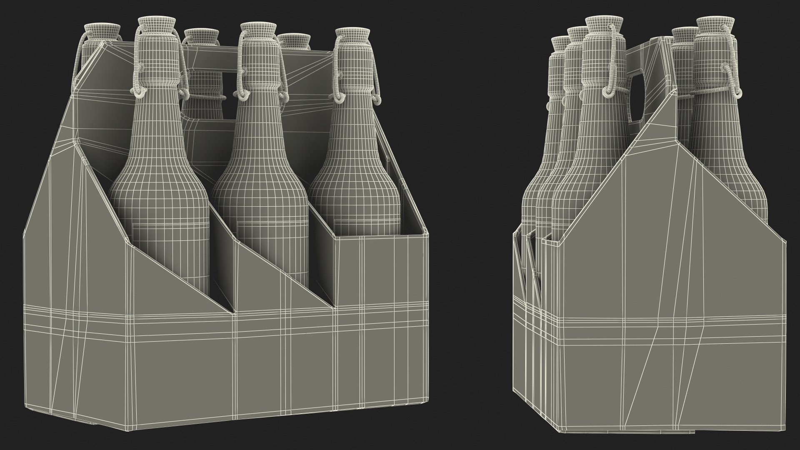This screenshot has height=450, width=800.
Task: Pick the front middle bottle in left carrier
Action: (260, 154)
